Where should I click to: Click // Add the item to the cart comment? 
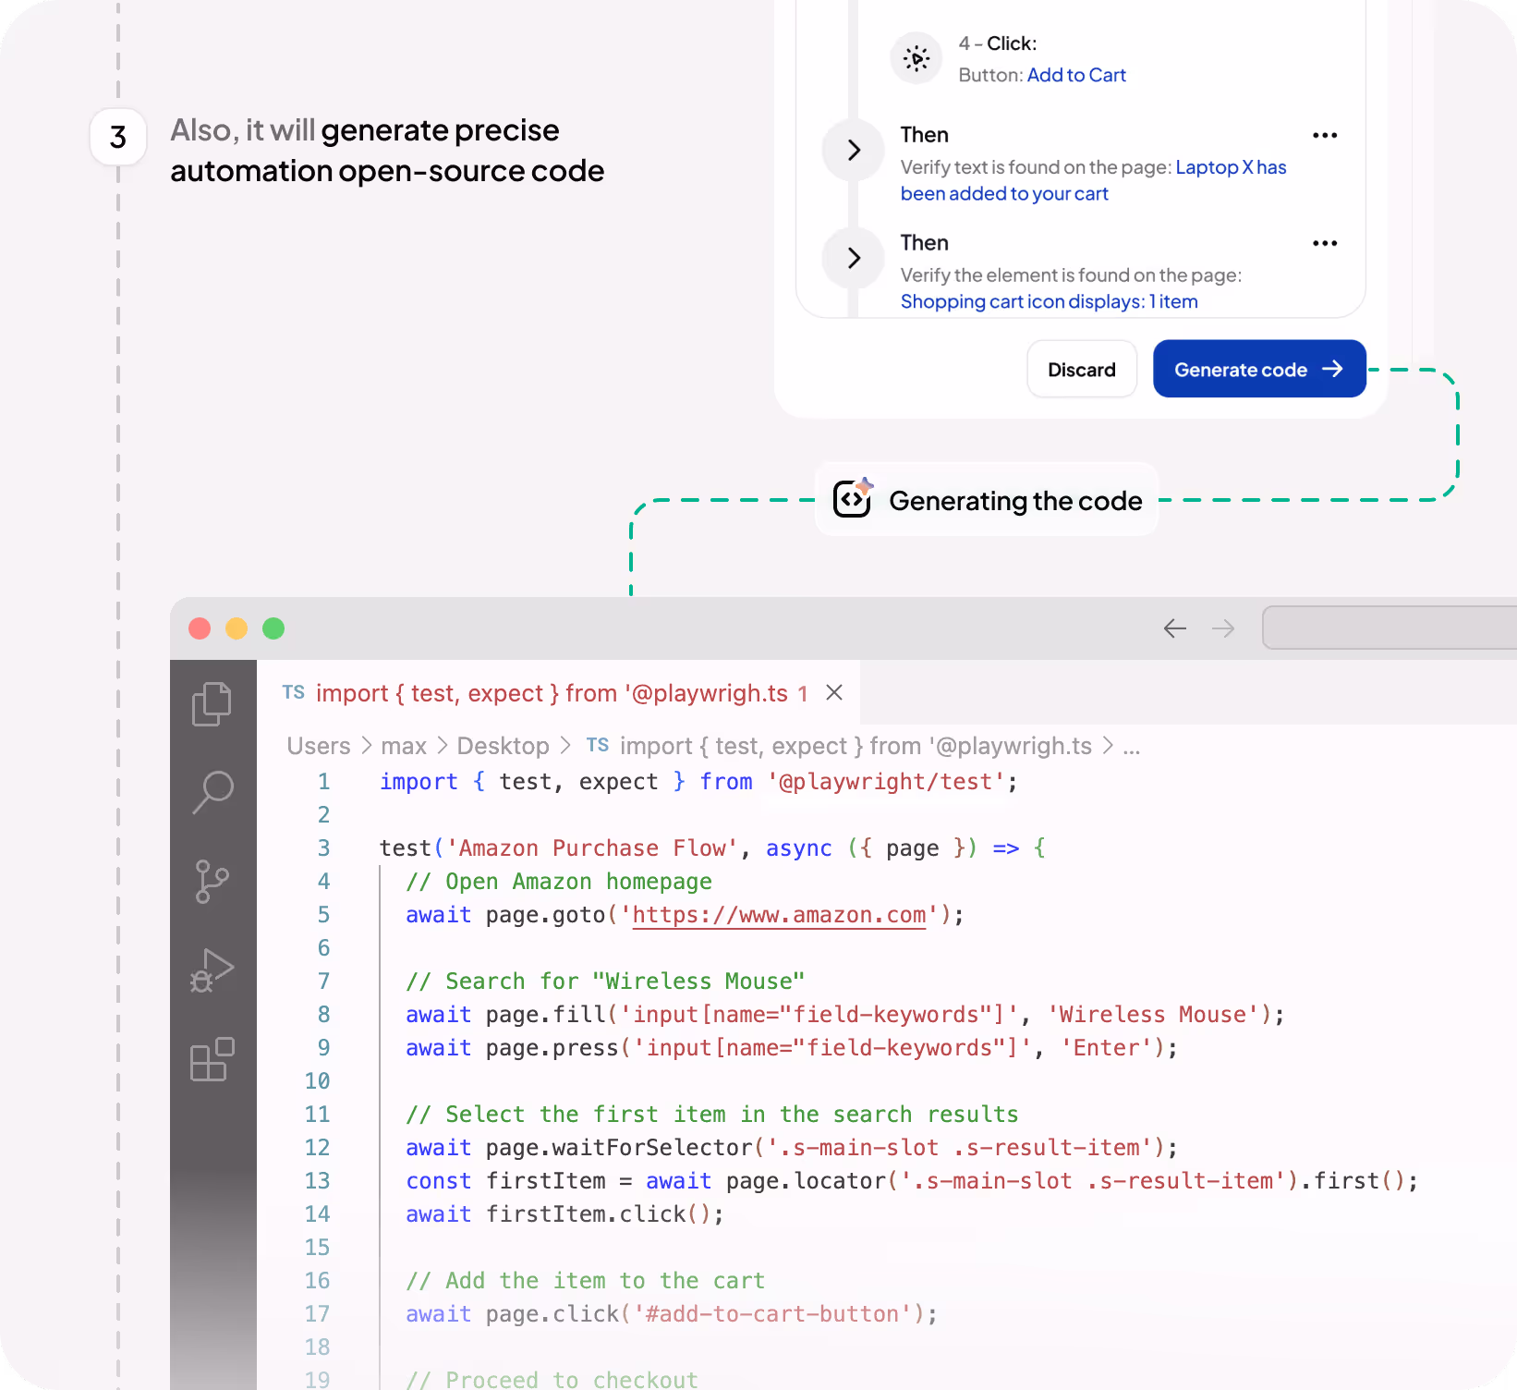click(586, 1281)
